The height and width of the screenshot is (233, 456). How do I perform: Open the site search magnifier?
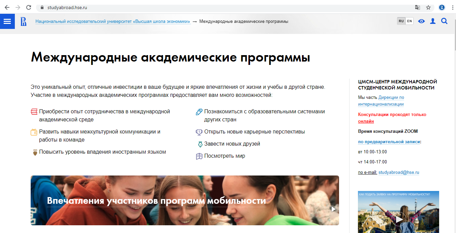click(x=444, y=21)
